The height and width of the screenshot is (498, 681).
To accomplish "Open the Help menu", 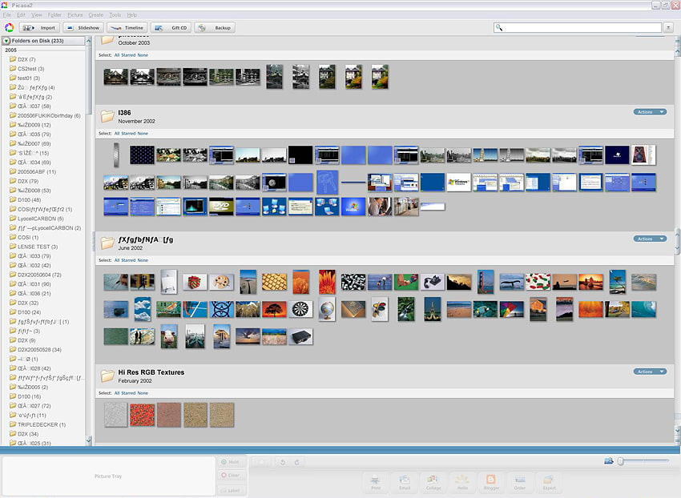I will tap(132, 14).
